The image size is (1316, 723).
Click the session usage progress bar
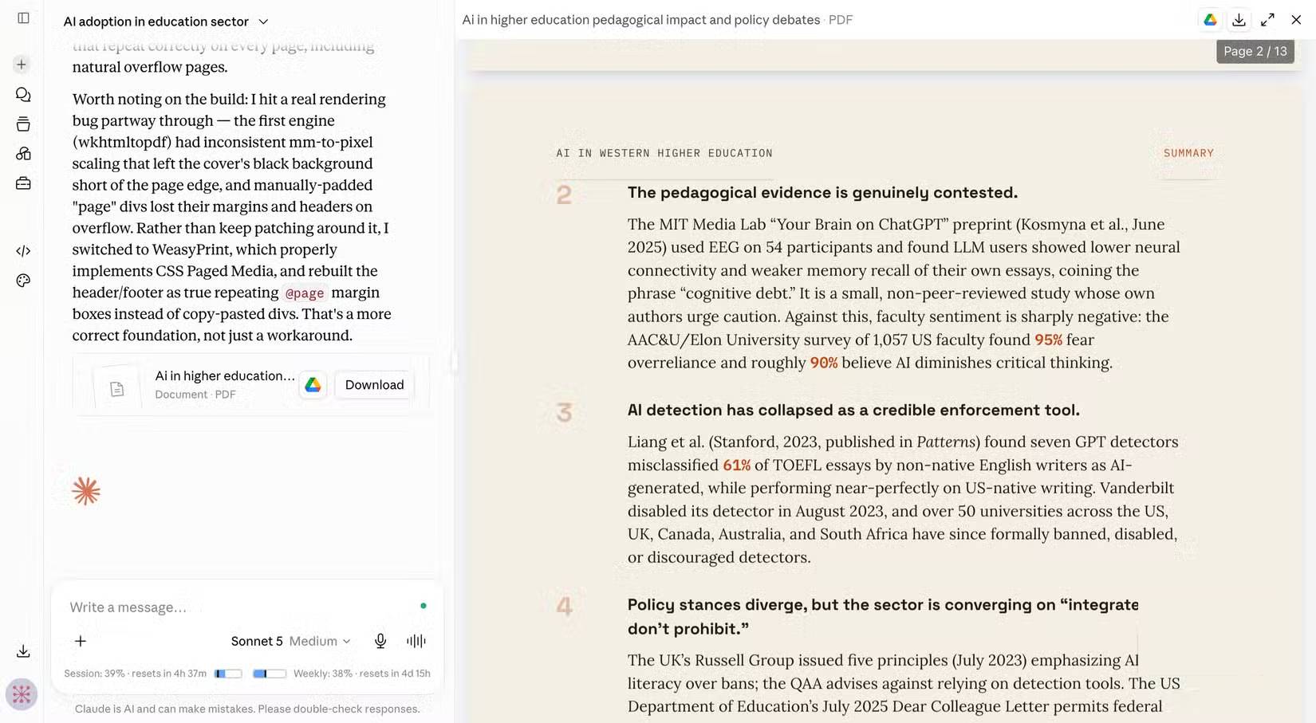pyautogui.click(x=228, y=674)
